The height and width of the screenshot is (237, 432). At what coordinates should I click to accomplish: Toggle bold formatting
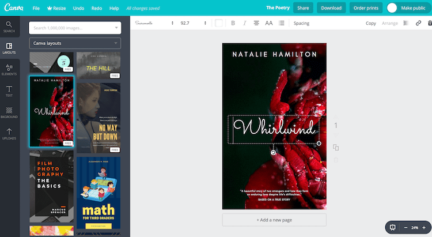click(233, 23)
